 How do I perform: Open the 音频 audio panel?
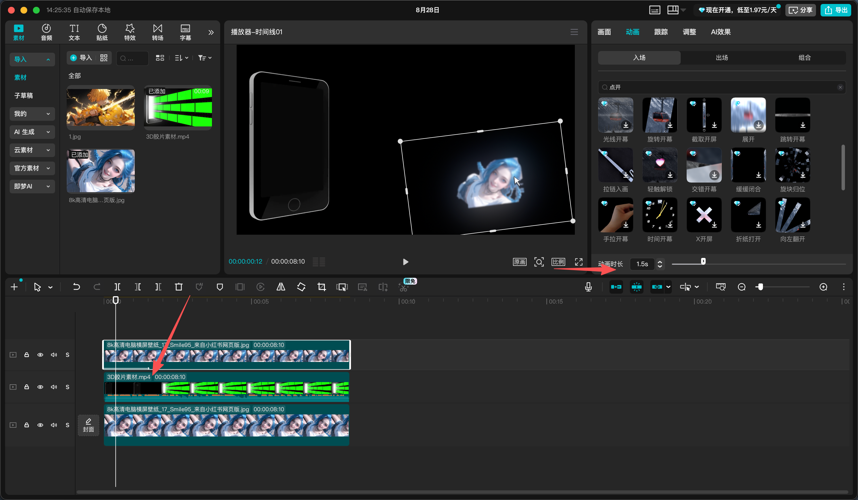pyautogui.click(x=46, y=32)
